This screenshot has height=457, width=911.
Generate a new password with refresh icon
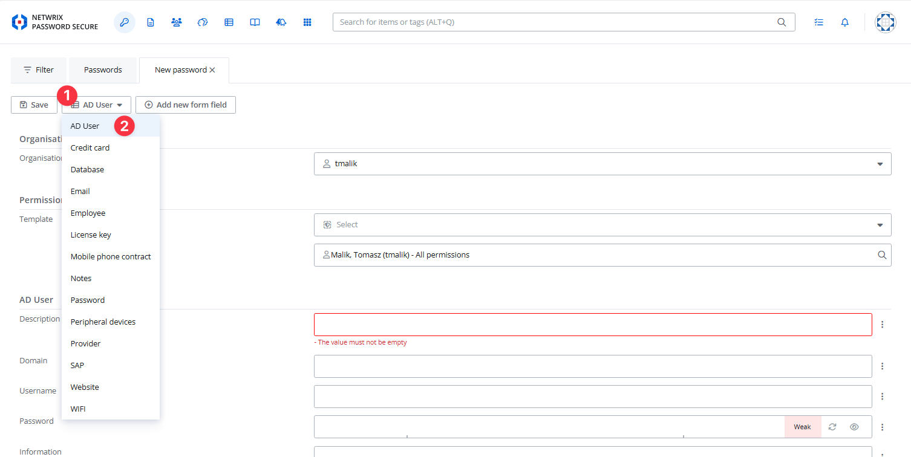(x=832, y=426)
